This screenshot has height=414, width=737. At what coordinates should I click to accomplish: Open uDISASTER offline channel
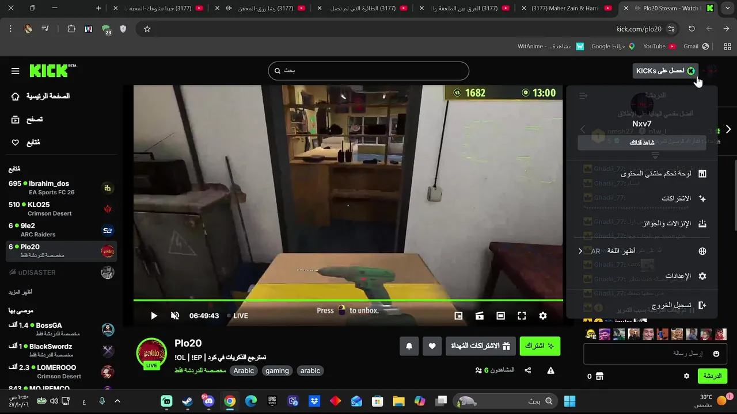click(x=61, y=273)
